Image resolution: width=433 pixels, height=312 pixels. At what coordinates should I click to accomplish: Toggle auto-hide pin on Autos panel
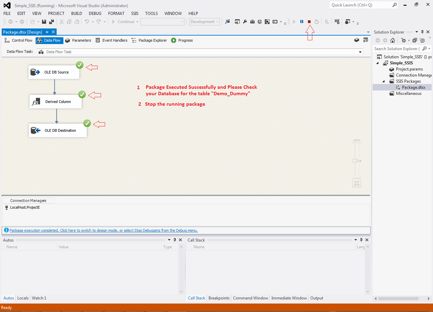[175, 240]
